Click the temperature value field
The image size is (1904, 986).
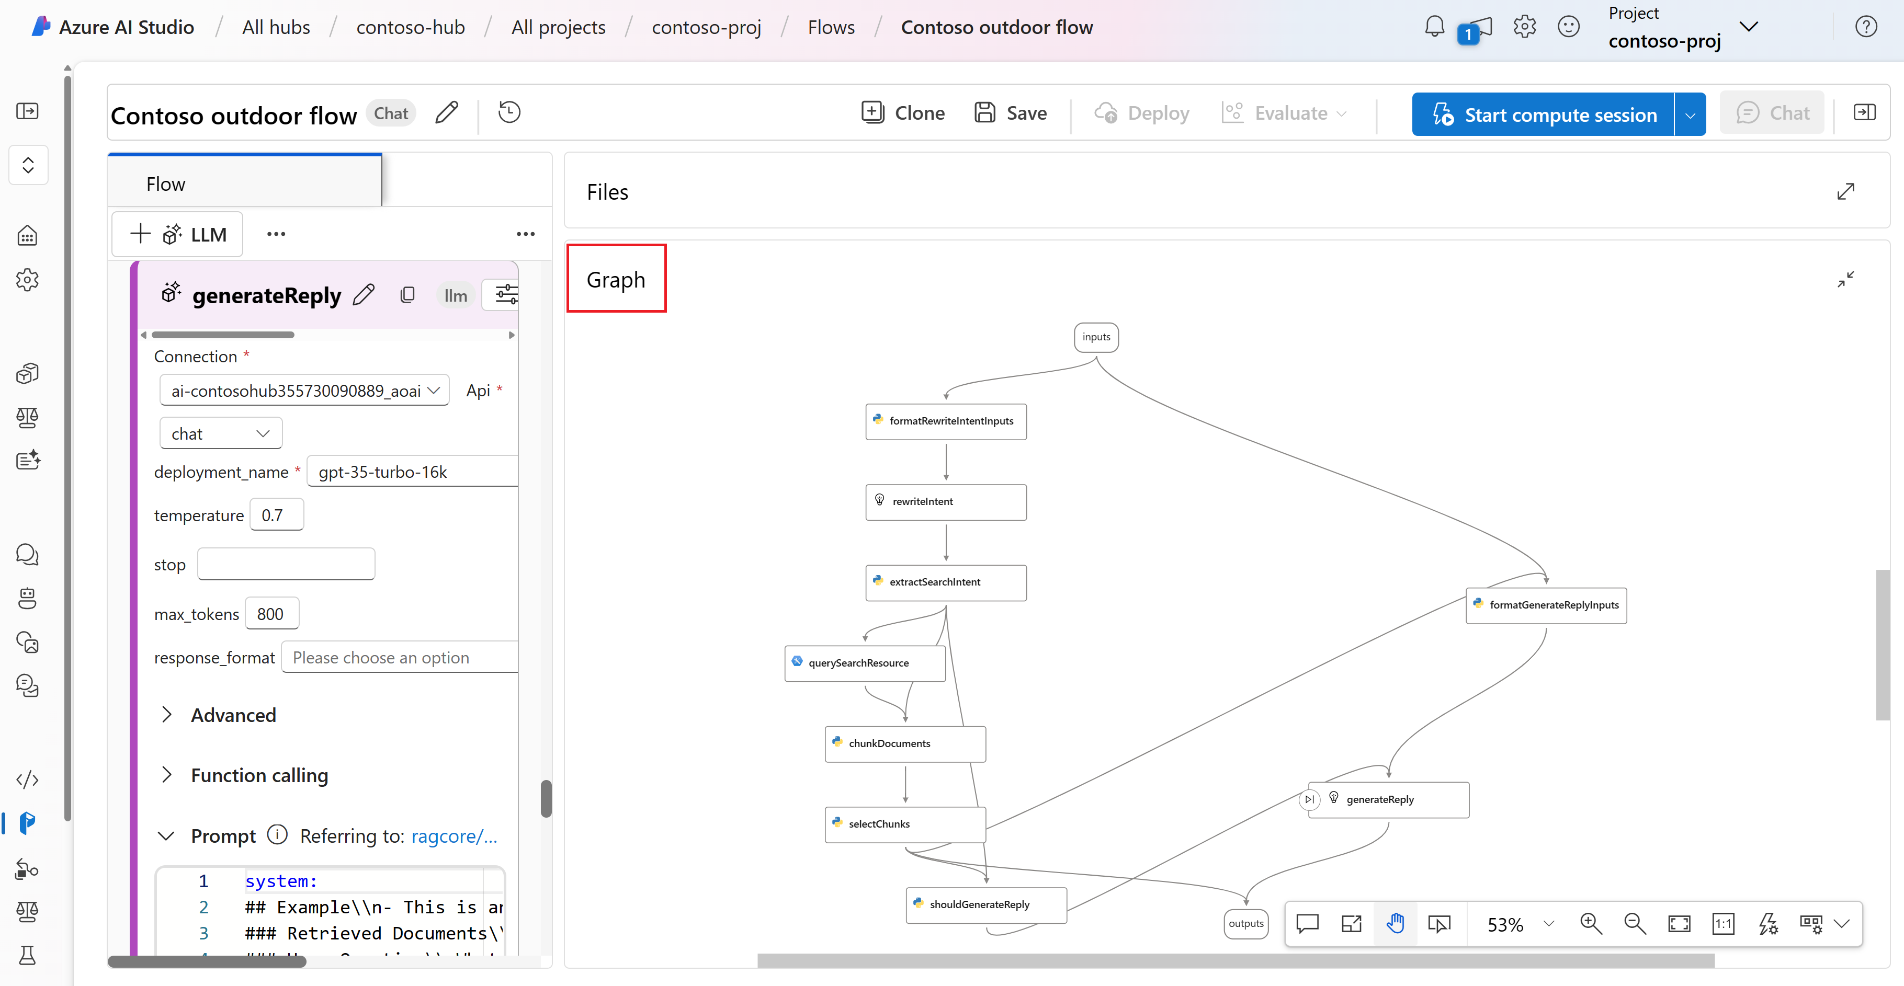click(276, 515)
